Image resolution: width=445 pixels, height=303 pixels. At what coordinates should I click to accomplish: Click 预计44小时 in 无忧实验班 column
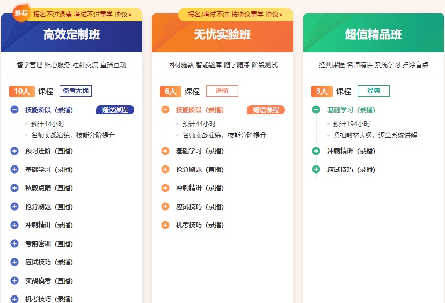tap(199, 124)
